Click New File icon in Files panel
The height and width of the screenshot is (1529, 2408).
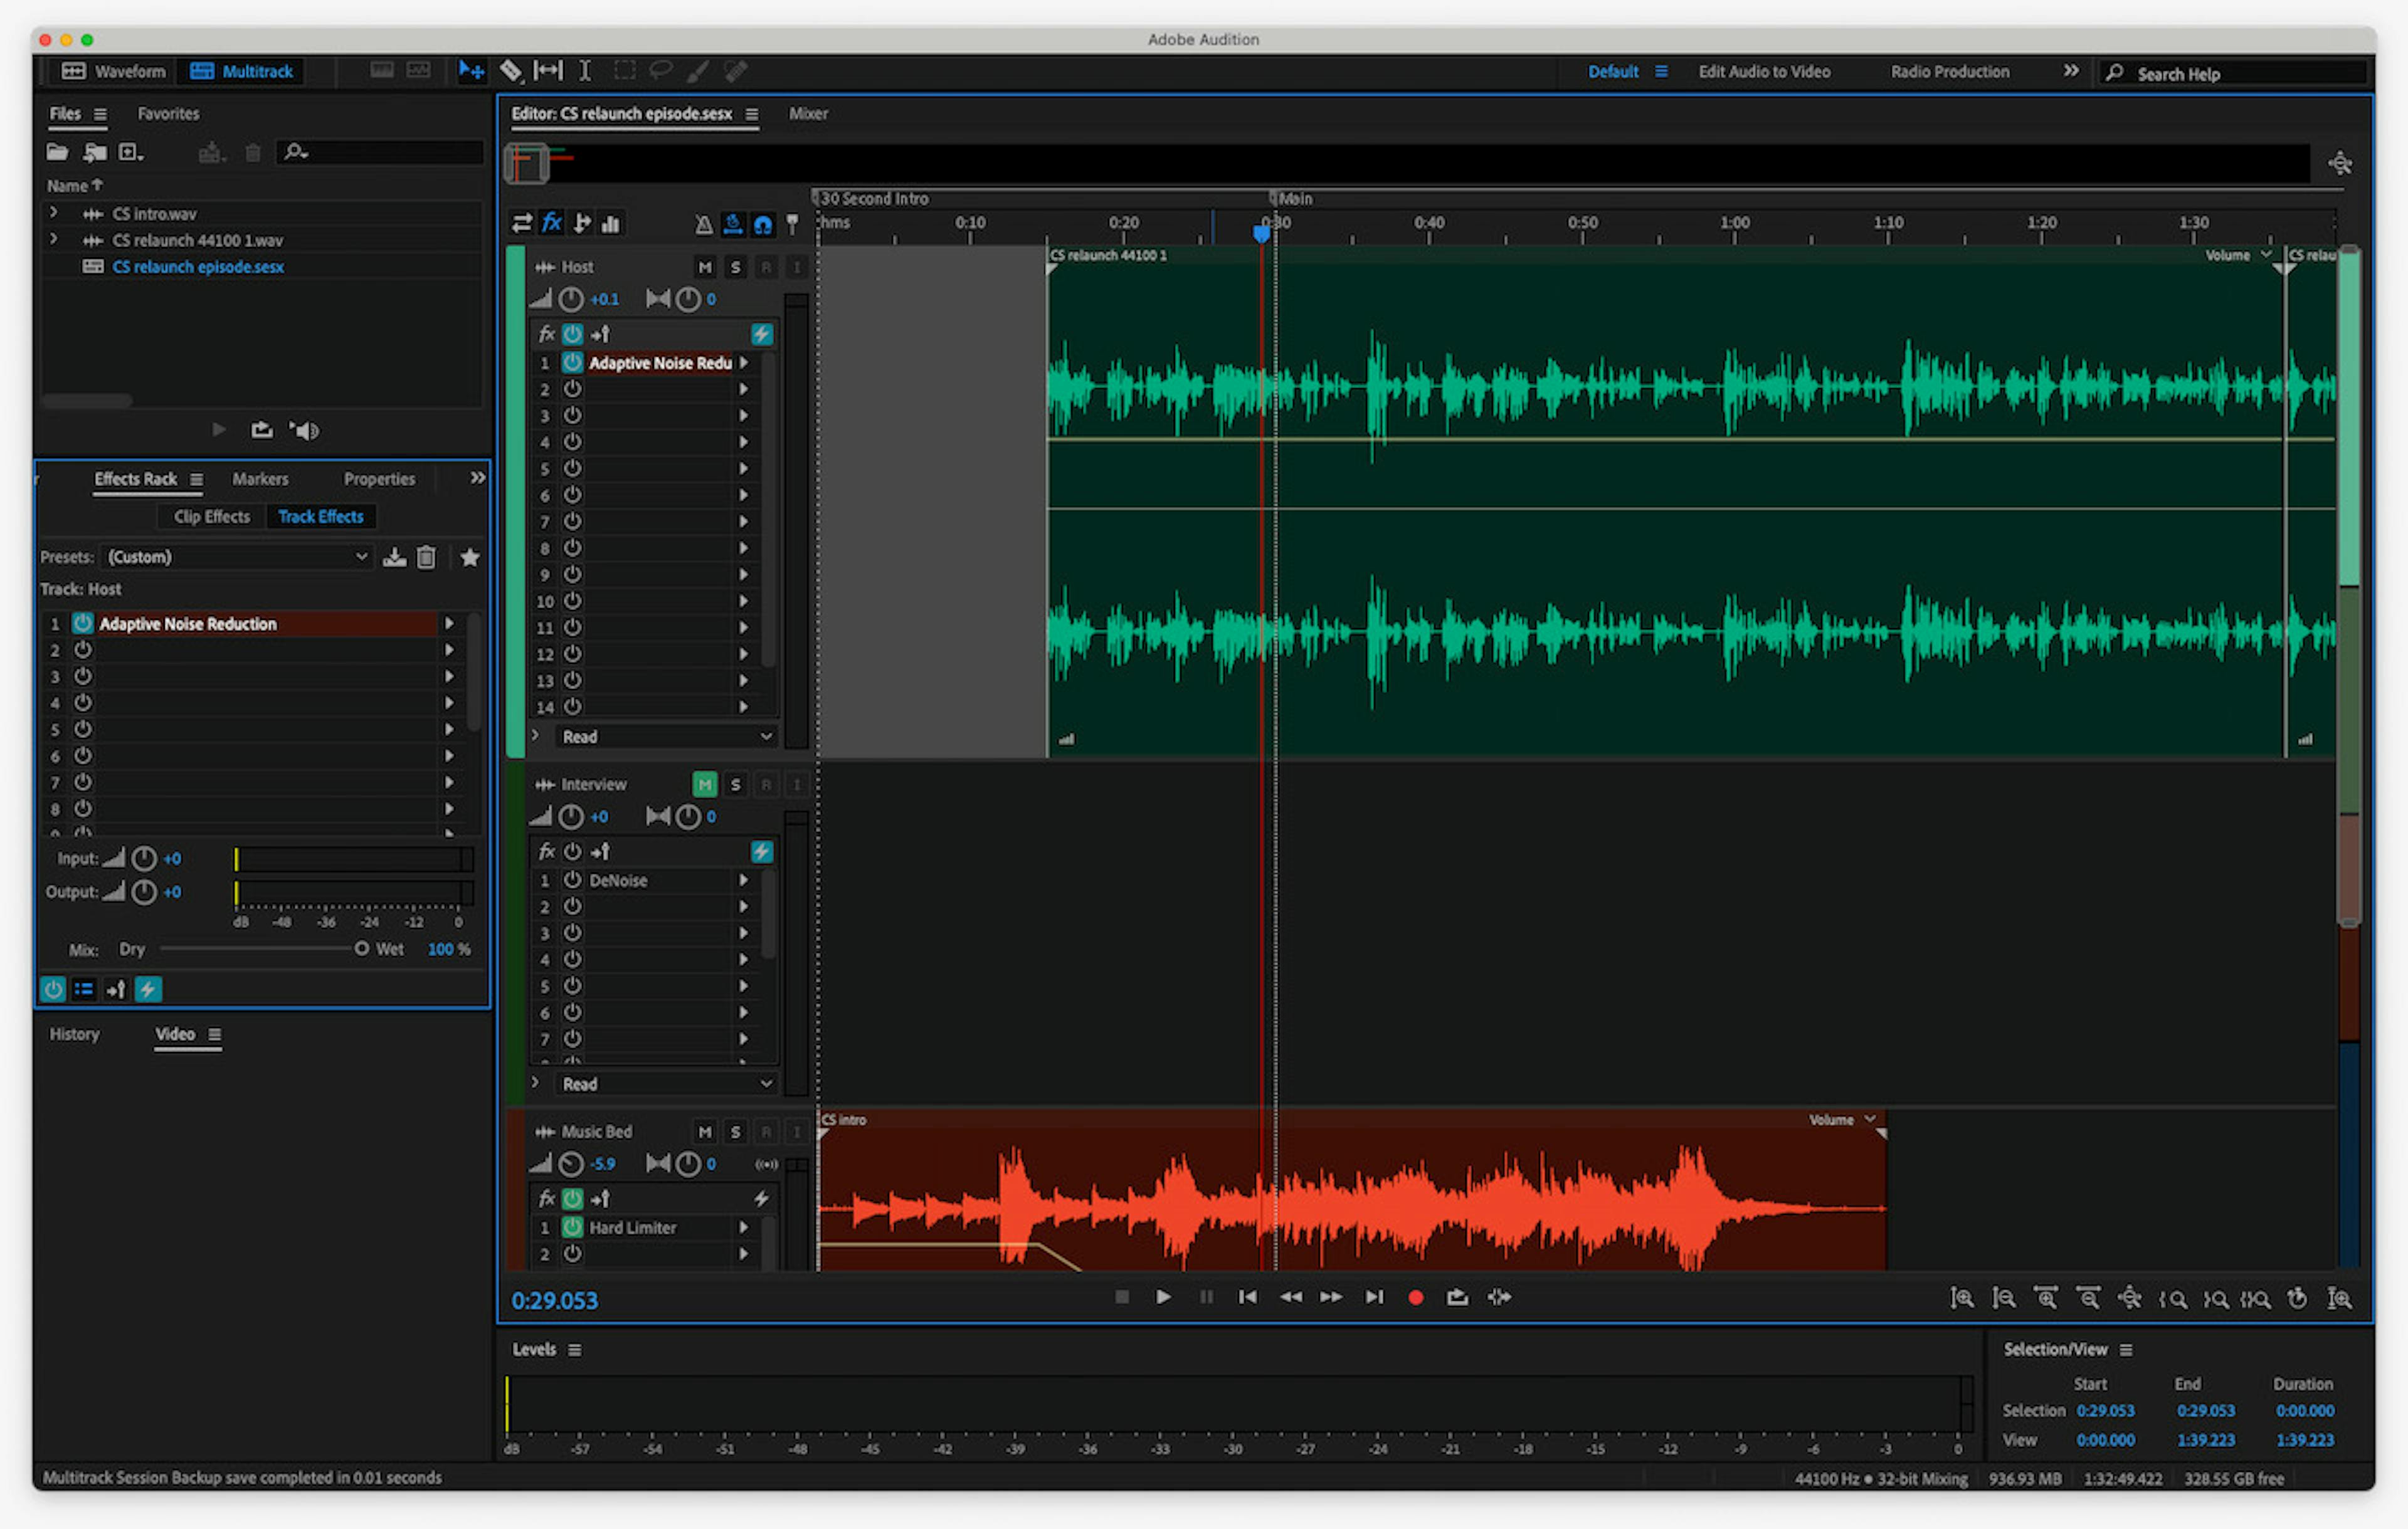click(x=131, y=152)
